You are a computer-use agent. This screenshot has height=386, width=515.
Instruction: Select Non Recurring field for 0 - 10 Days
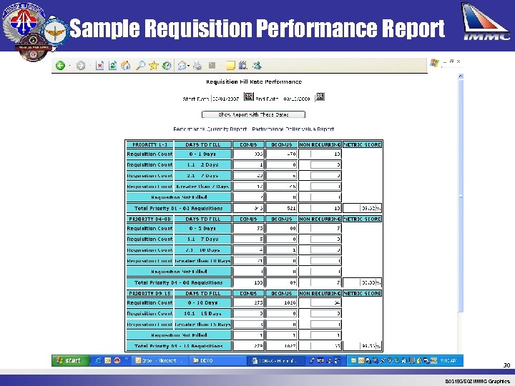tap(325, 302)
